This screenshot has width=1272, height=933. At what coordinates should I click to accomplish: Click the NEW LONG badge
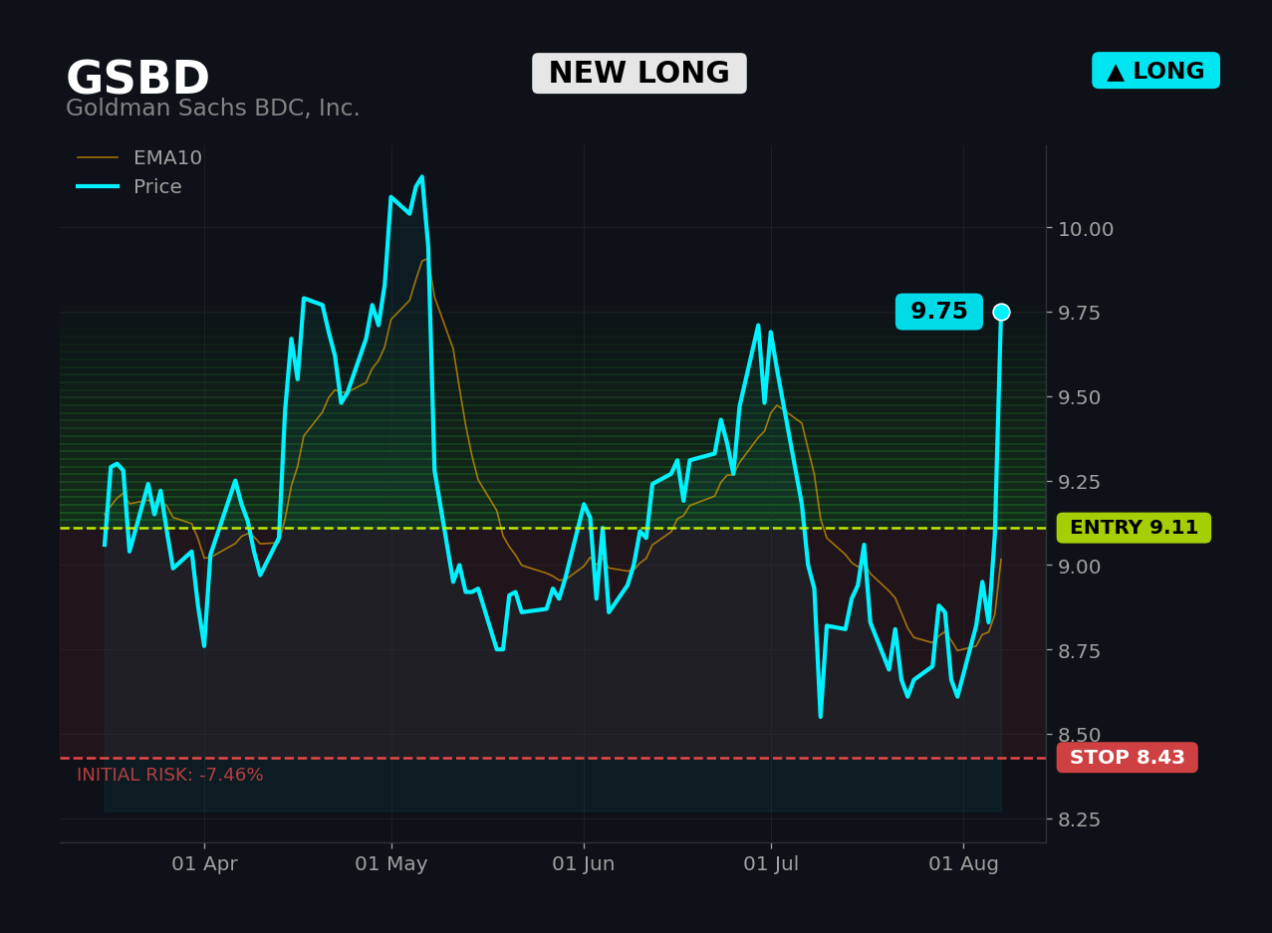(639, 74)
